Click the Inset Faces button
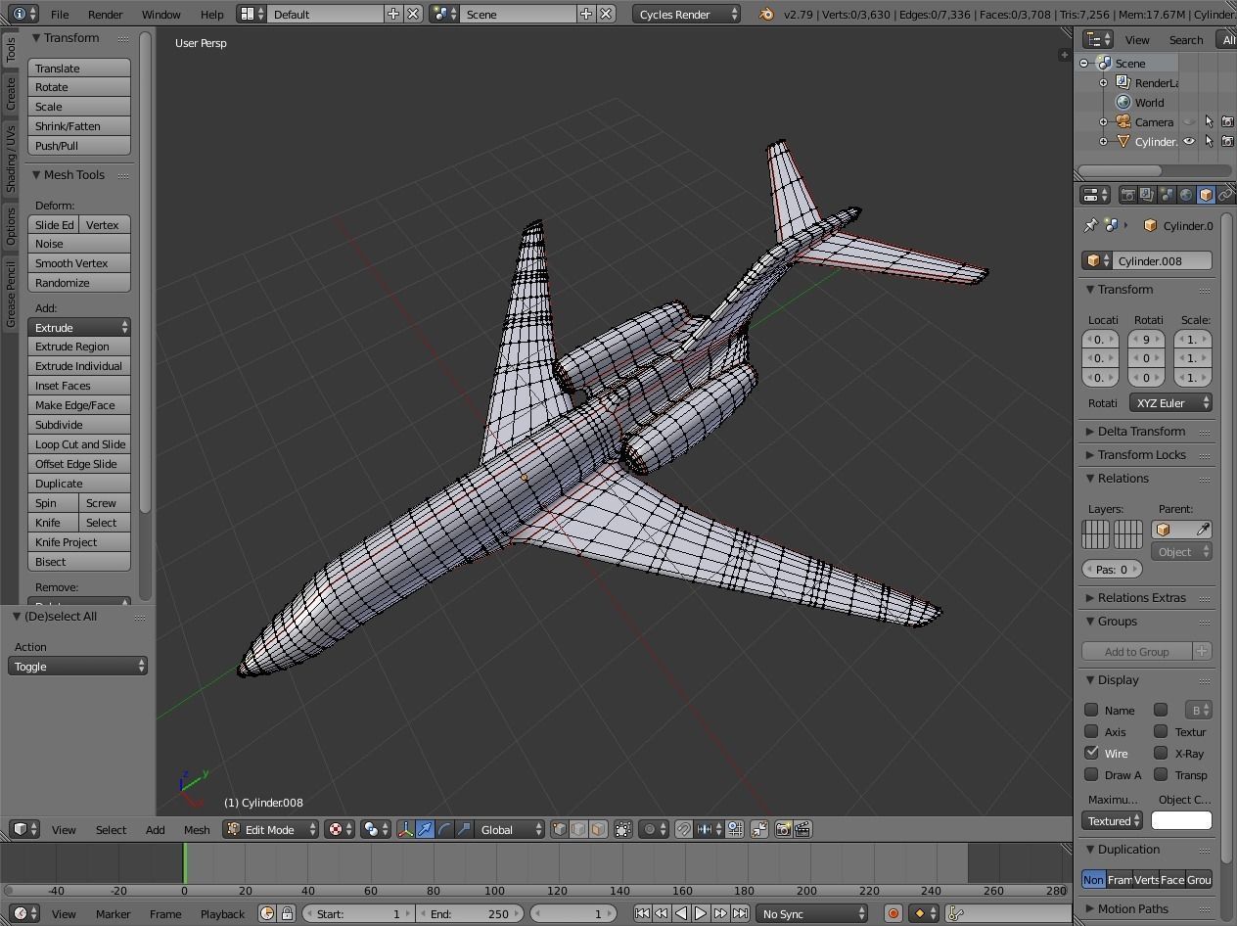The height and width of the screenshot is (926, 1237). point(79,385)
